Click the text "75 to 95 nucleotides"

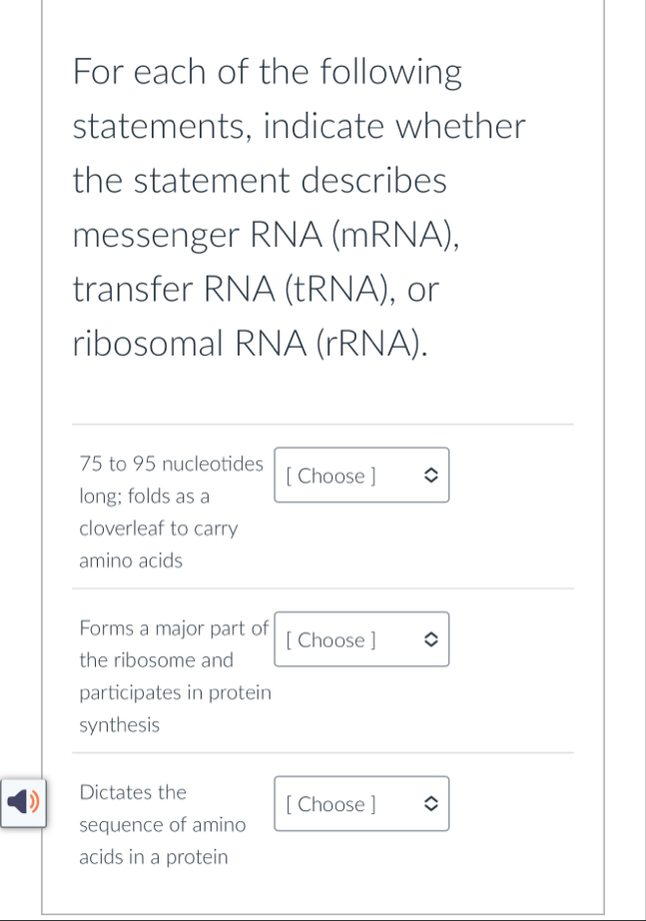coord(171,463)
